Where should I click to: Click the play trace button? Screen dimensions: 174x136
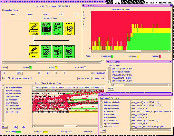tap(65, 73)
